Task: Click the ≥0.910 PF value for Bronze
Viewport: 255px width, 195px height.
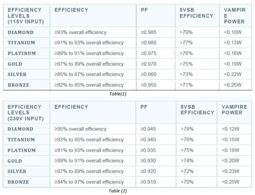Action: [148, 182]
